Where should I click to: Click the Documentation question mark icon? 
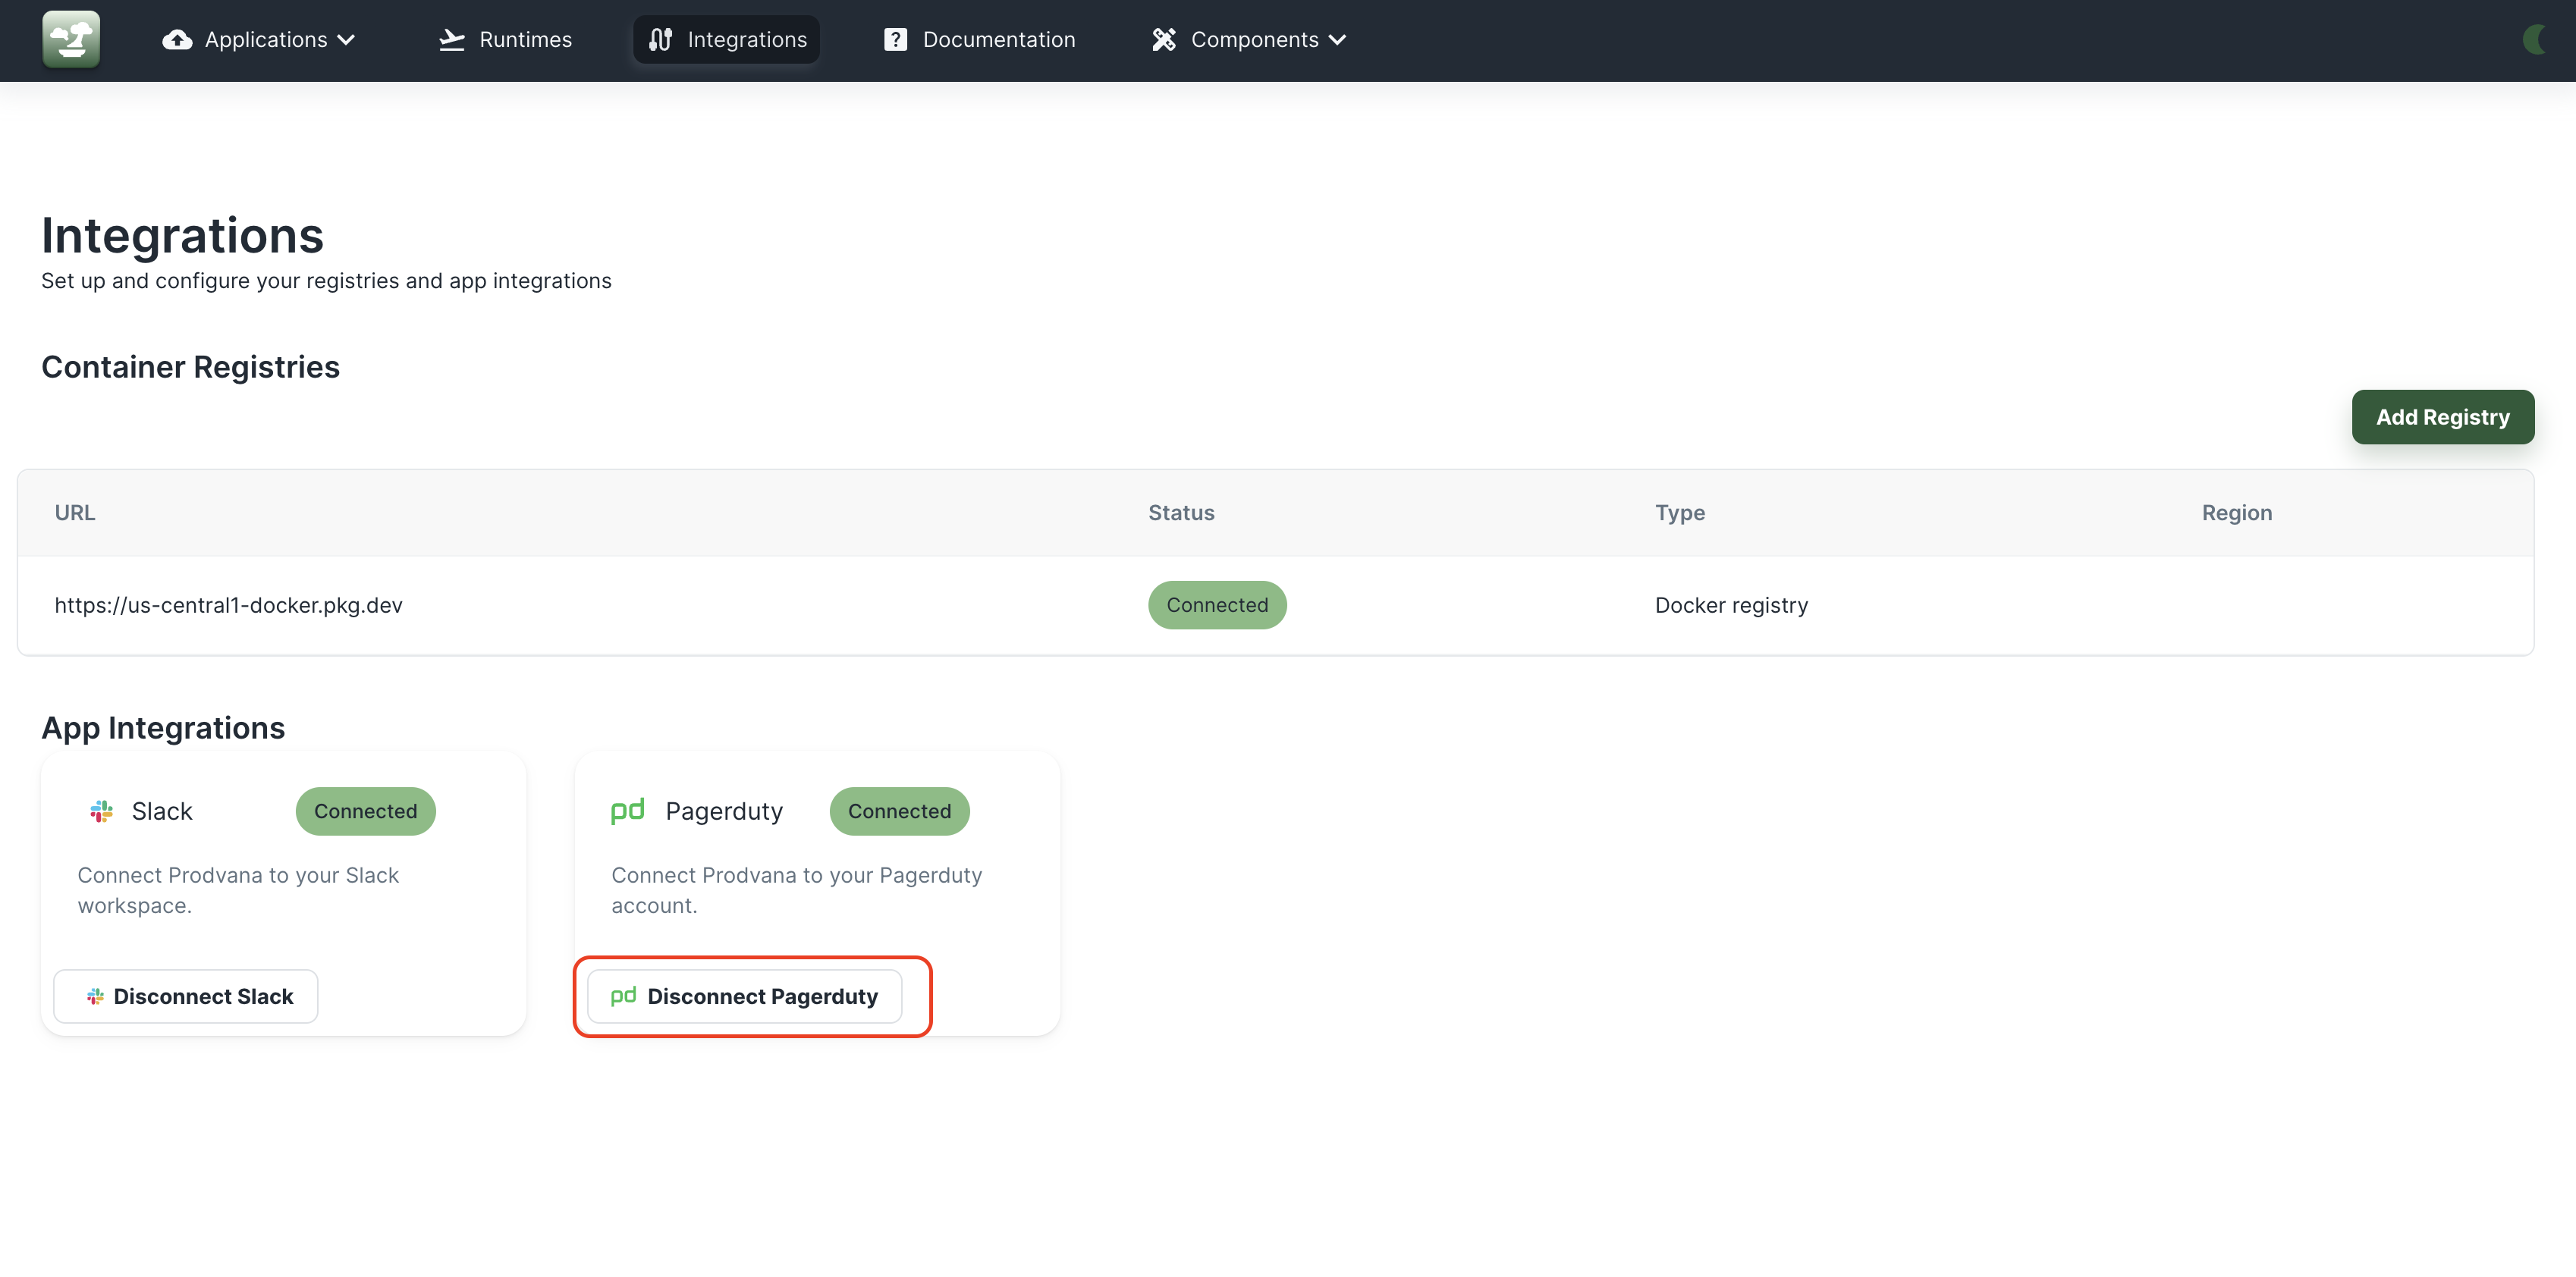click(x=895, y=40)
